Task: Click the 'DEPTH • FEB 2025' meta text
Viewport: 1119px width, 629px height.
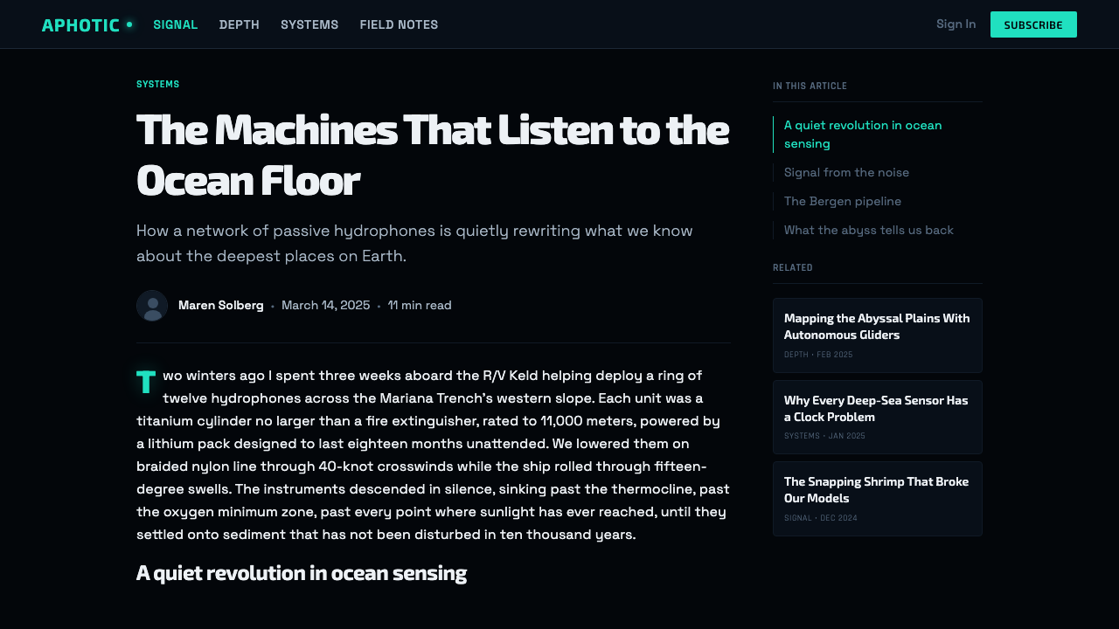Action: (x=818, y=355)
